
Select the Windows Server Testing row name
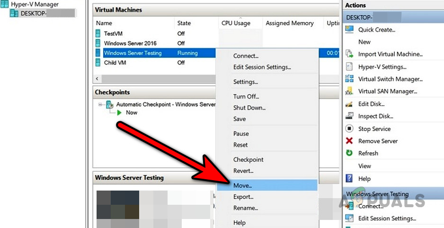[133, 53]
